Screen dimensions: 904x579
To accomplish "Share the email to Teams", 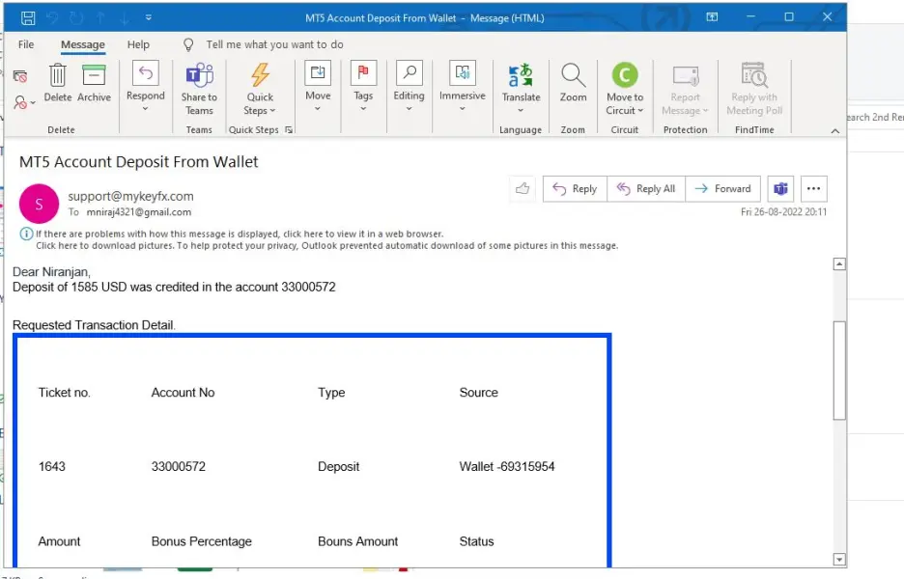I will tap(199, 87).
